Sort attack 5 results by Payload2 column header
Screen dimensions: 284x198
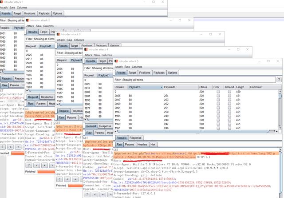point(181,87)
